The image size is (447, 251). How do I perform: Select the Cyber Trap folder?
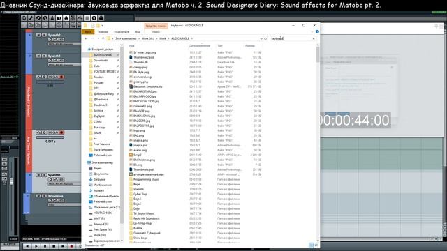140,194
